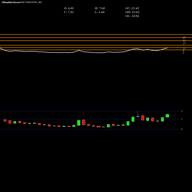Select the OC: 21.49 reading

click(x=132, y=8)
